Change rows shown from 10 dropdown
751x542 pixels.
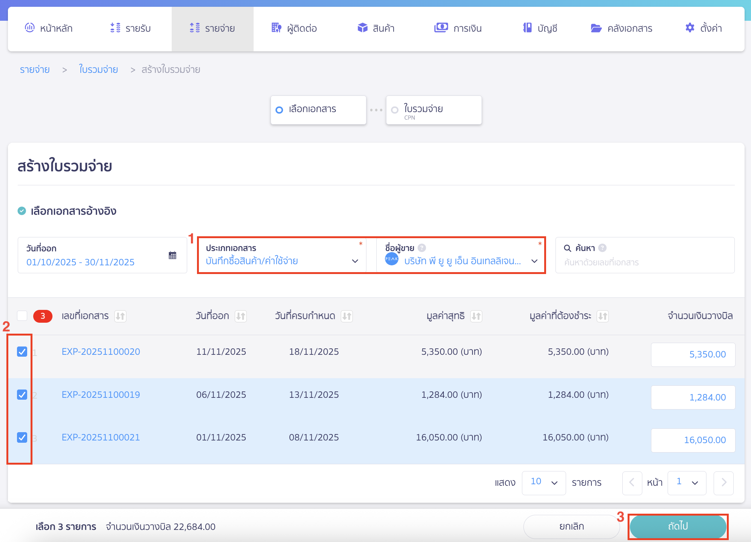(x=544, y=482)
